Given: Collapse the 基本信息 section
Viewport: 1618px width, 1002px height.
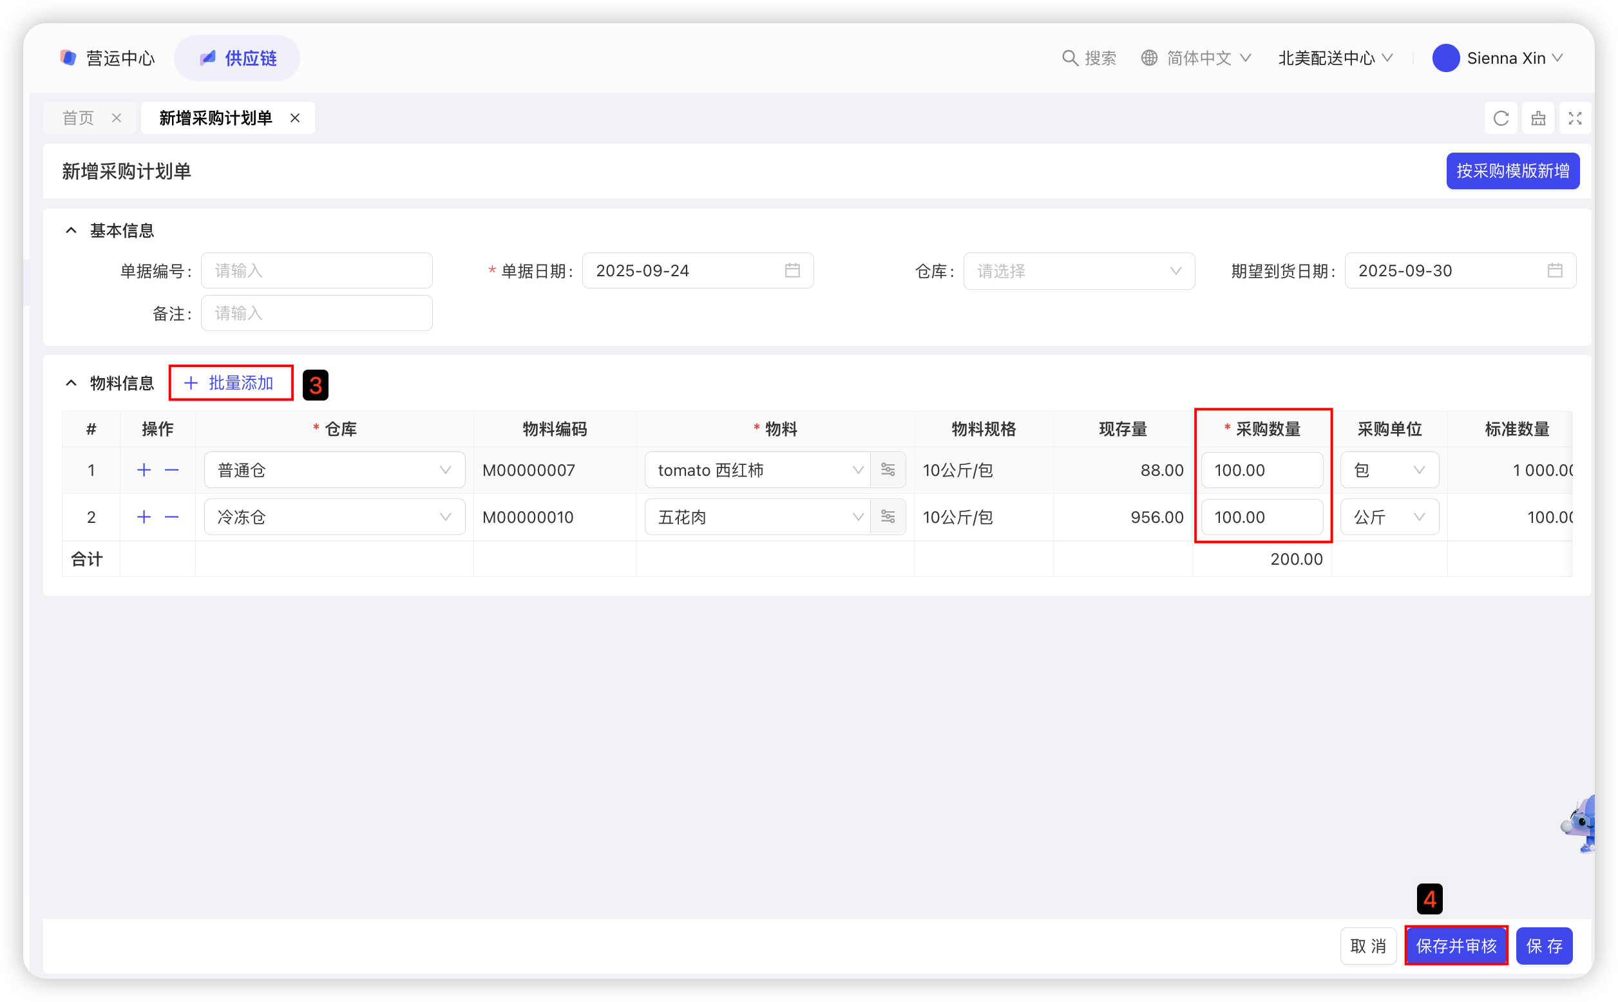Looking at the screenshot, I should 71,231.
